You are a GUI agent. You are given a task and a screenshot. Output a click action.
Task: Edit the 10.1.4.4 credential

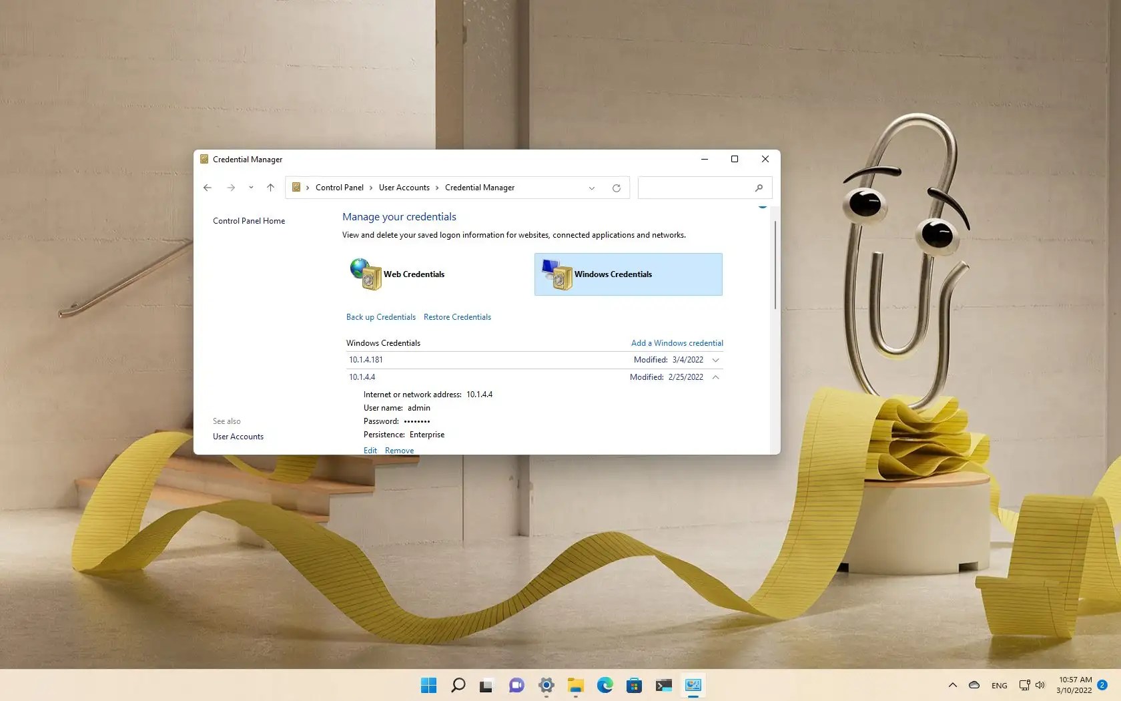(370, 451)
